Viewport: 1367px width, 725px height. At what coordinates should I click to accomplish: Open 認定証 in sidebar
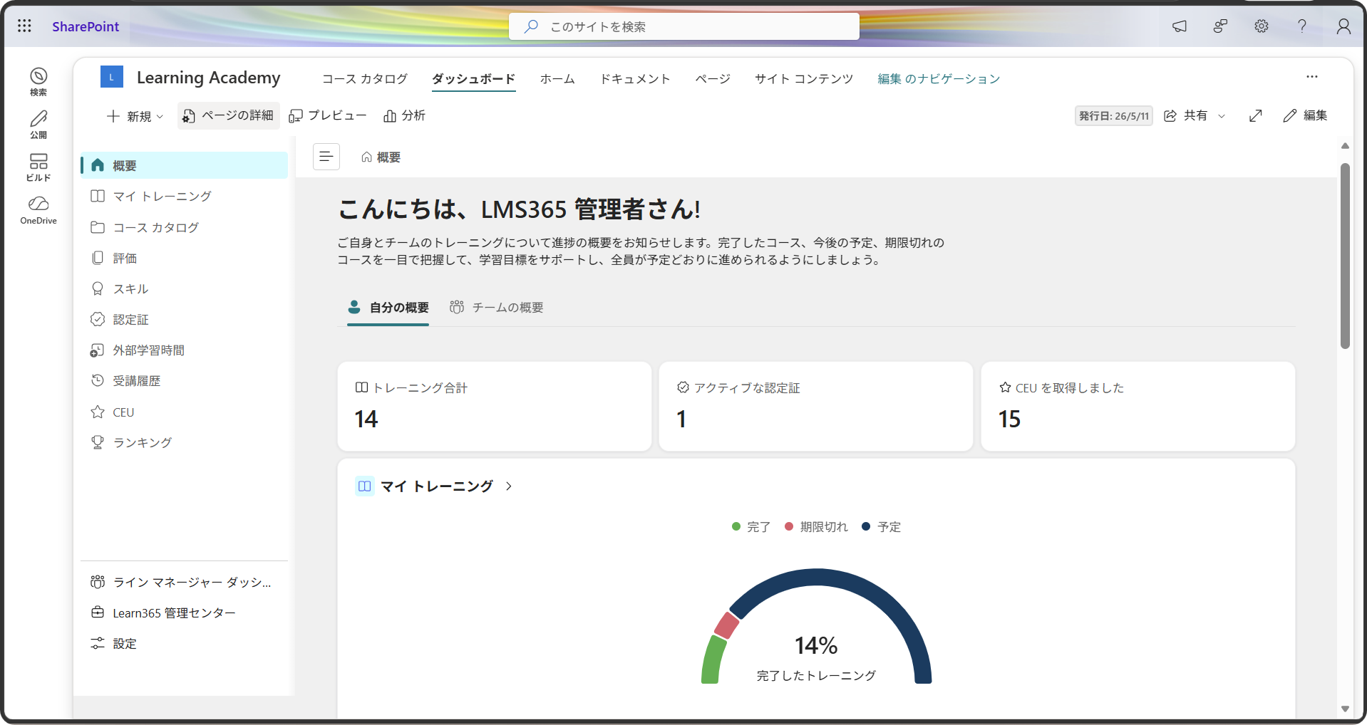(x=185, y=320)
